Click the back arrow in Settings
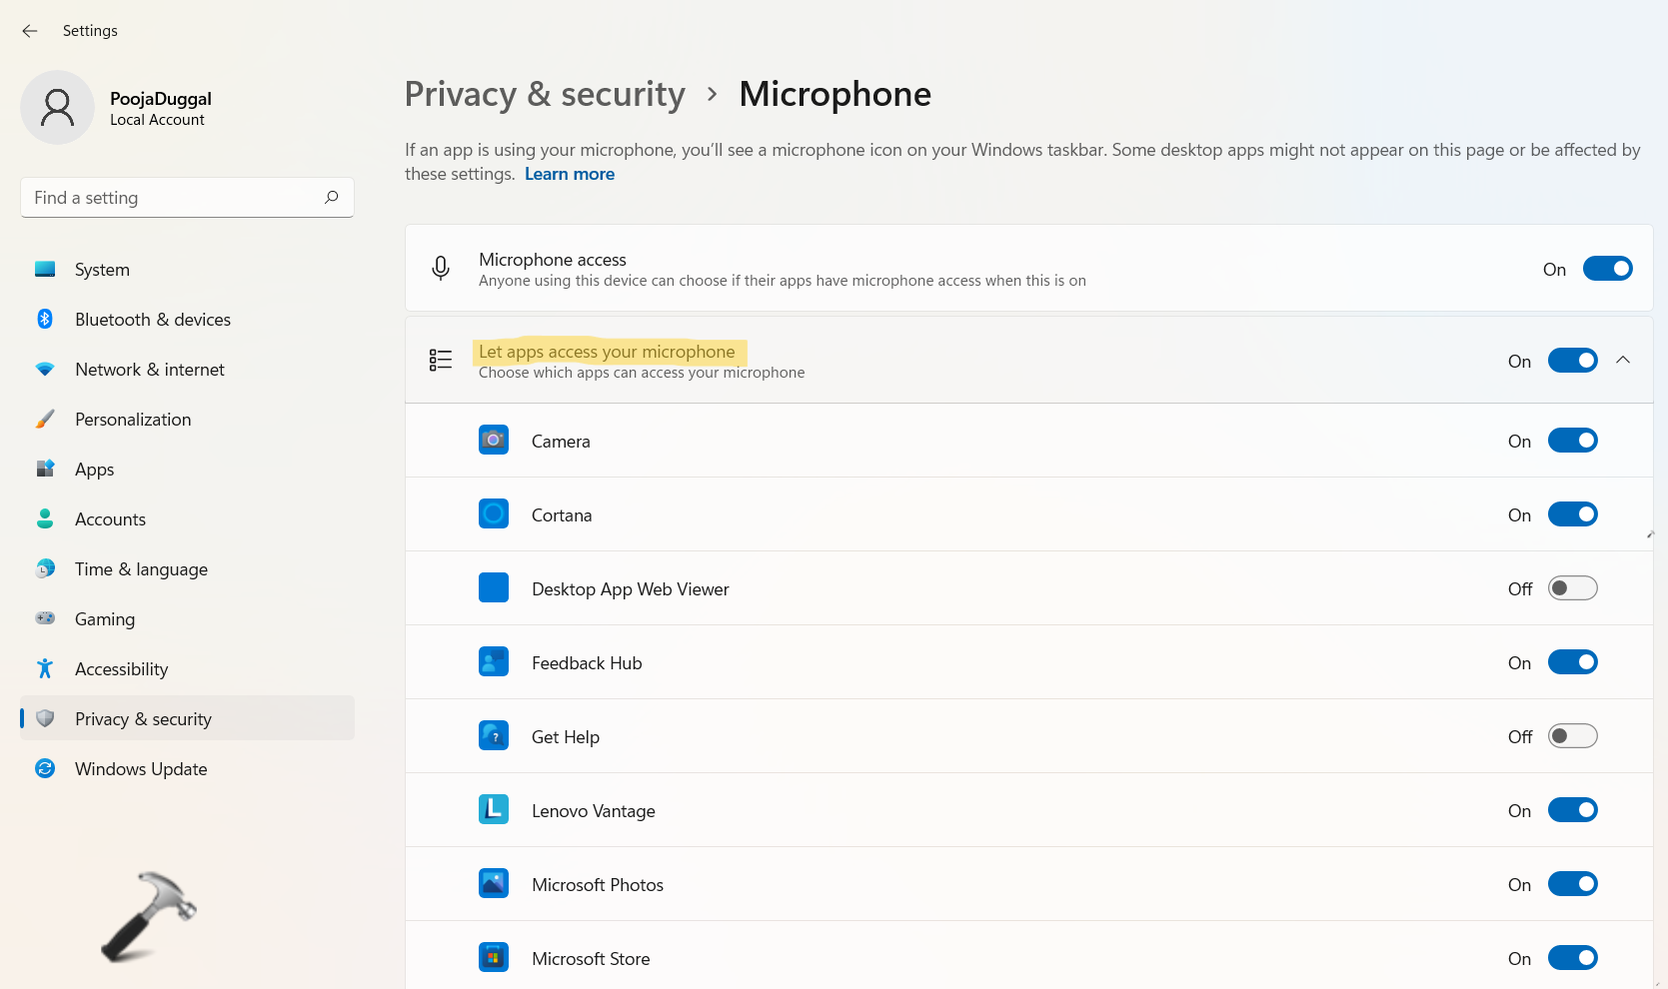 click(x=30, y=31)
